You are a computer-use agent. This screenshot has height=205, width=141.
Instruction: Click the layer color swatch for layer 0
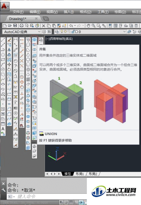pos(76,32)
